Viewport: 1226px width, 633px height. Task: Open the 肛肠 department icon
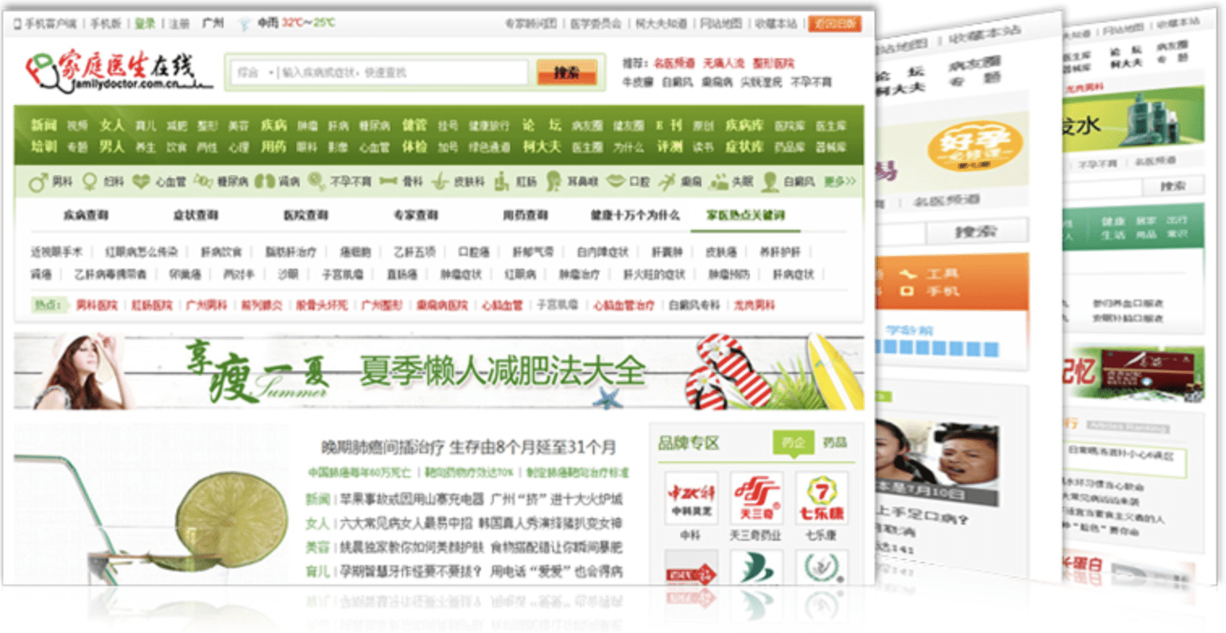(x=500, y=181)
